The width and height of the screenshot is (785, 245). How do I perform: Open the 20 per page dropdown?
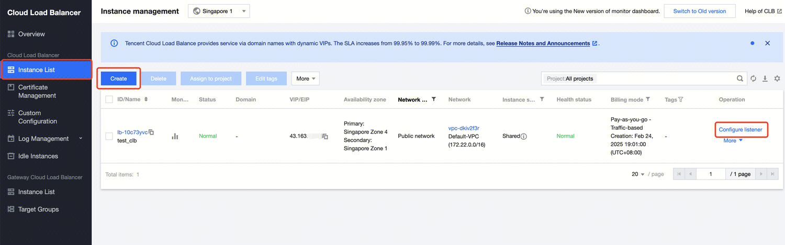[638, 174]
